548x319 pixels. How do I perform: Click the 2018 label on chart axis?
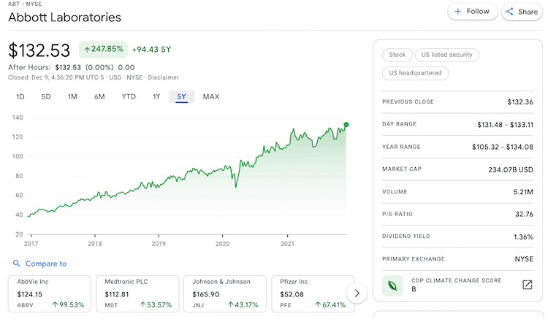coord(95,244)
